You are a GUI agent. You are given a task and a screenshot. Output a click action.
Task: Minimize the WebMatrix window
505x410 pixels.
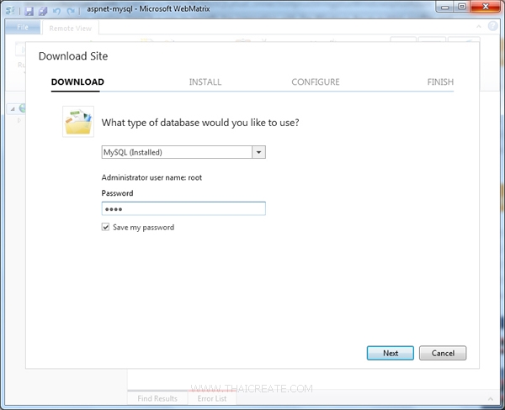[444, 7]
